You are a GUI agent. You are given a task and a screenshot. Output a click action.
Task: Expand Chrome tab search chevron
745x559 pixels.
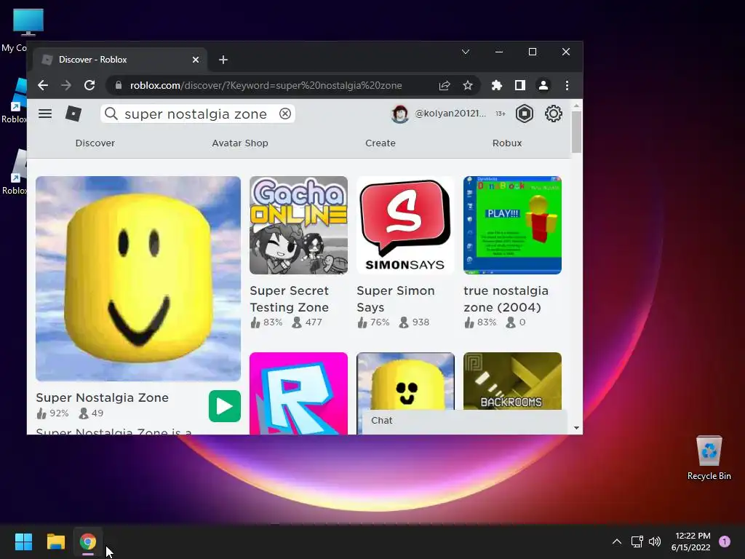[466, 52]
